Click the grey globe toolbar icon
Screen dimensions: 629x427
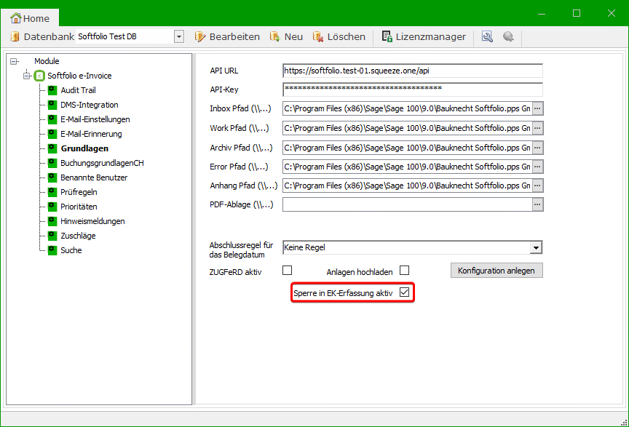[x=508, y=36]
